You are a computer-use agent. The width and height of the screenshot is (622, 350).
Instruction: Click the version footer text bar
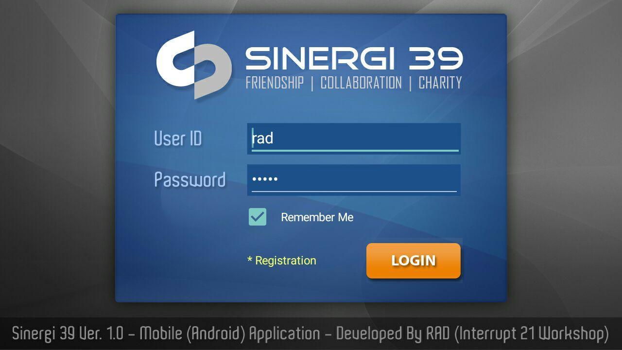(311, 334)
